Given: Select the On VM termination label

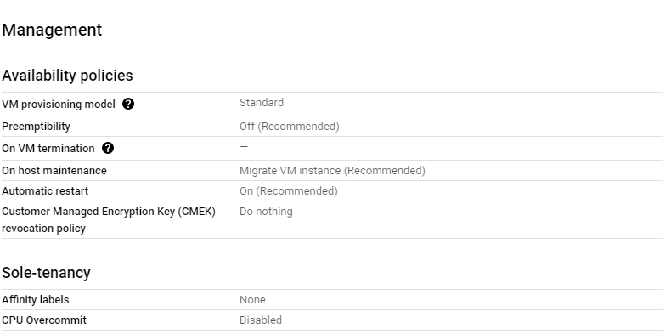Looking at the screenshot, I should pyautogui.click(x=48, y=149).
